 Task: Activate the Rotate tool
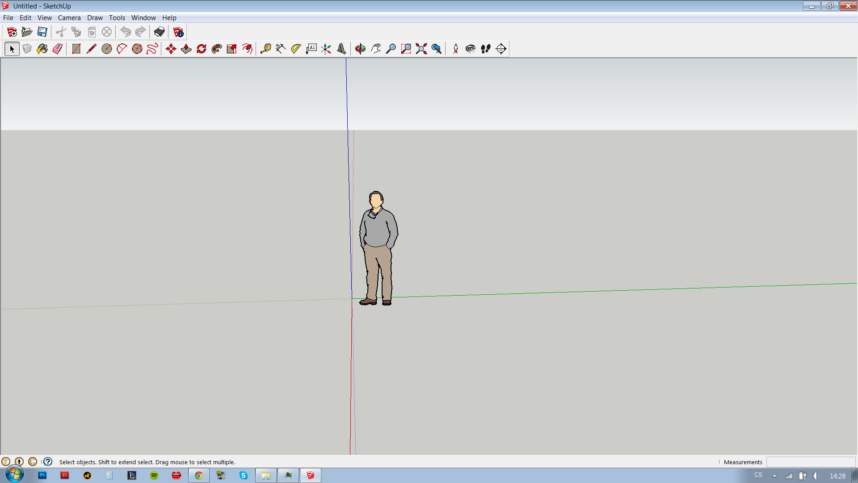[202, 49]
